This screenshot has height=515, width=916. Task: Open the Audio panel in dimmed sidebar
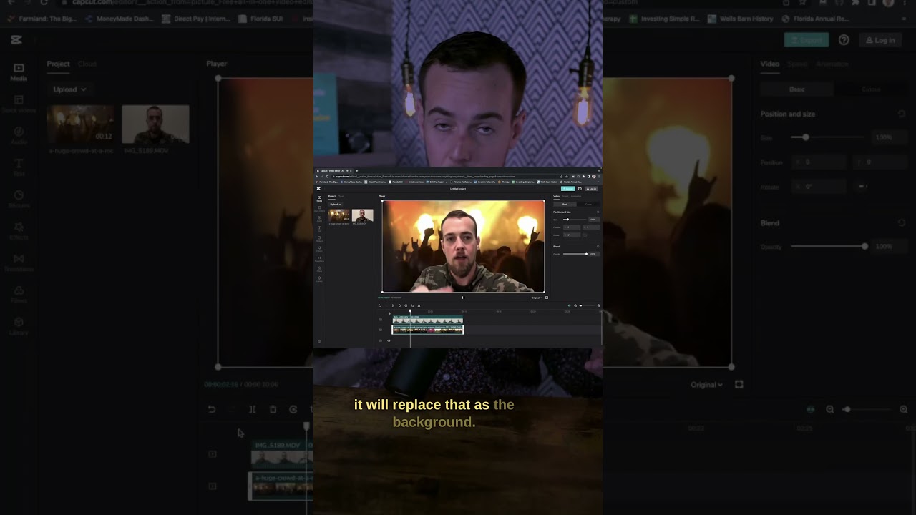click(x=19, y=135)
